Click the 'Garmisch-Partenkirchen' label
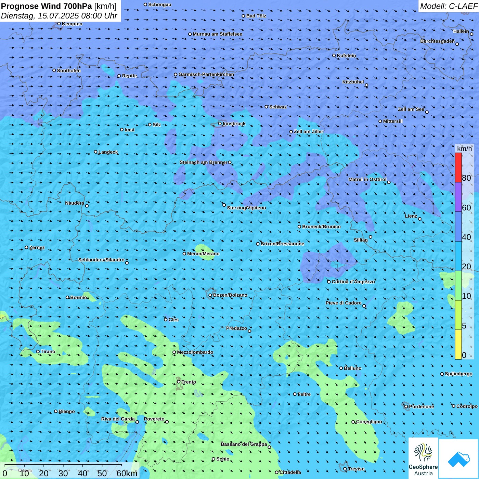479x479 pixels. tap(206, 74)
